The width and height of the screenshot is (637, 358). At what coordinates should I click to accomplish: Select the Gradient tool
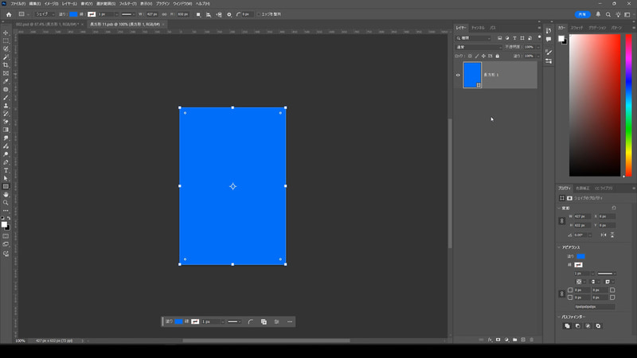pyautogui.click(x=6, y=130)
